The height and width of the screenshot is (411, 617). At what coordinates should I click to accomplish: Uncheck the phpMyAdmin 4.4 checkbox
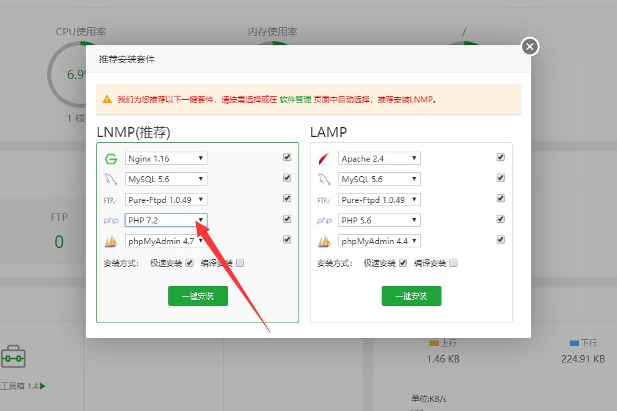point(501,239)
